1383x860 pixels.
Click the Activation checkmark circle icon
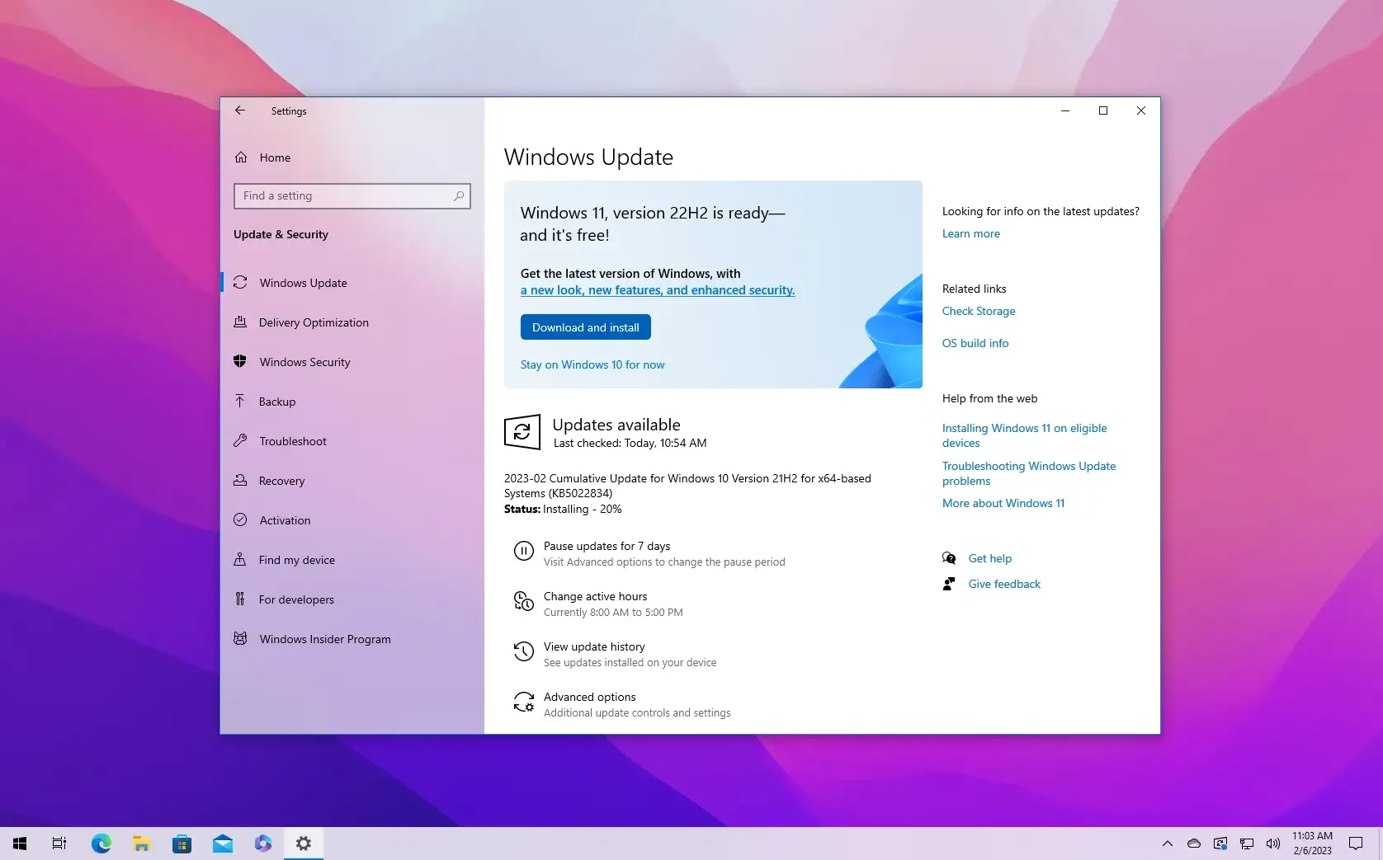pos(240,520)
